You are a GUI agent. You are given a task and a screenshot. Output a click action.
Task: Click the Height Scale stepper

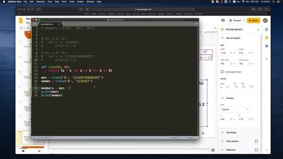click(x=249, y=64)
